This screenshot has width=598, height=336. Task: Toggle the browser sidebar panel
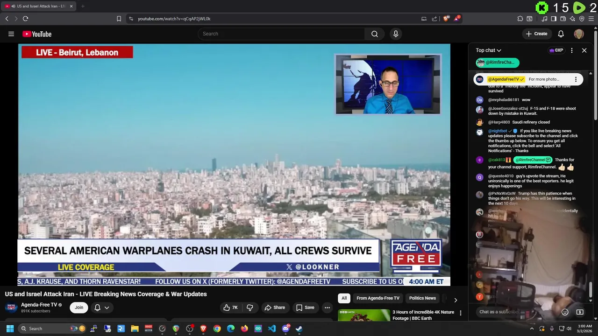(554, 19)
